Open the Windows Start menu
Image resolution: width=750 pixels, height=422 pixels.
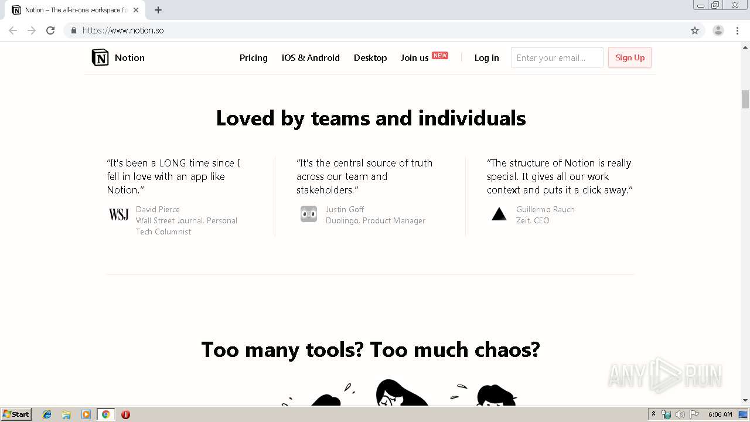[x=16, y=414]
